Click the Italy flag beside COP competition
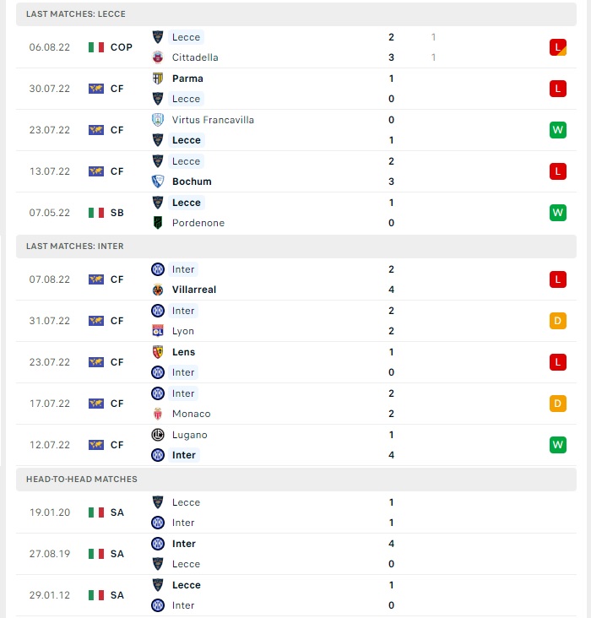591x618 pixels. pos(95,47)
